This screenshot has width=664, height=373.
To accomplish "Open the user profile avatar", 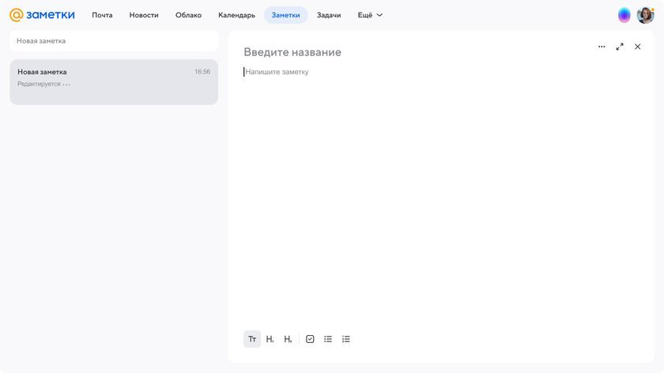I will [x=645, y=15].
